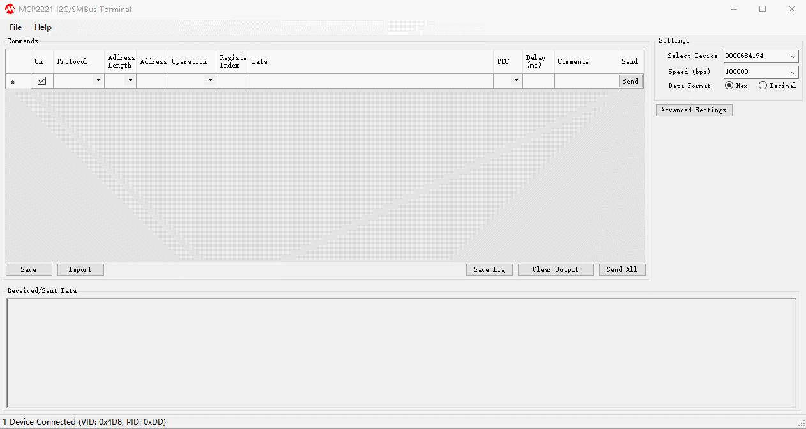806x429 pixels.
Task: Click the Clear Output button
Action: [x=556, y=269]
